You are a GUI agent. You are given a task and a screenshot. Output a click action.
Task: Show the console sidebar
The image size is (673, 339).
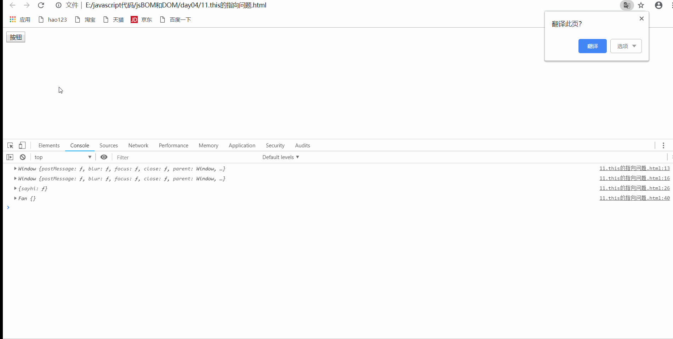(10, 157)
